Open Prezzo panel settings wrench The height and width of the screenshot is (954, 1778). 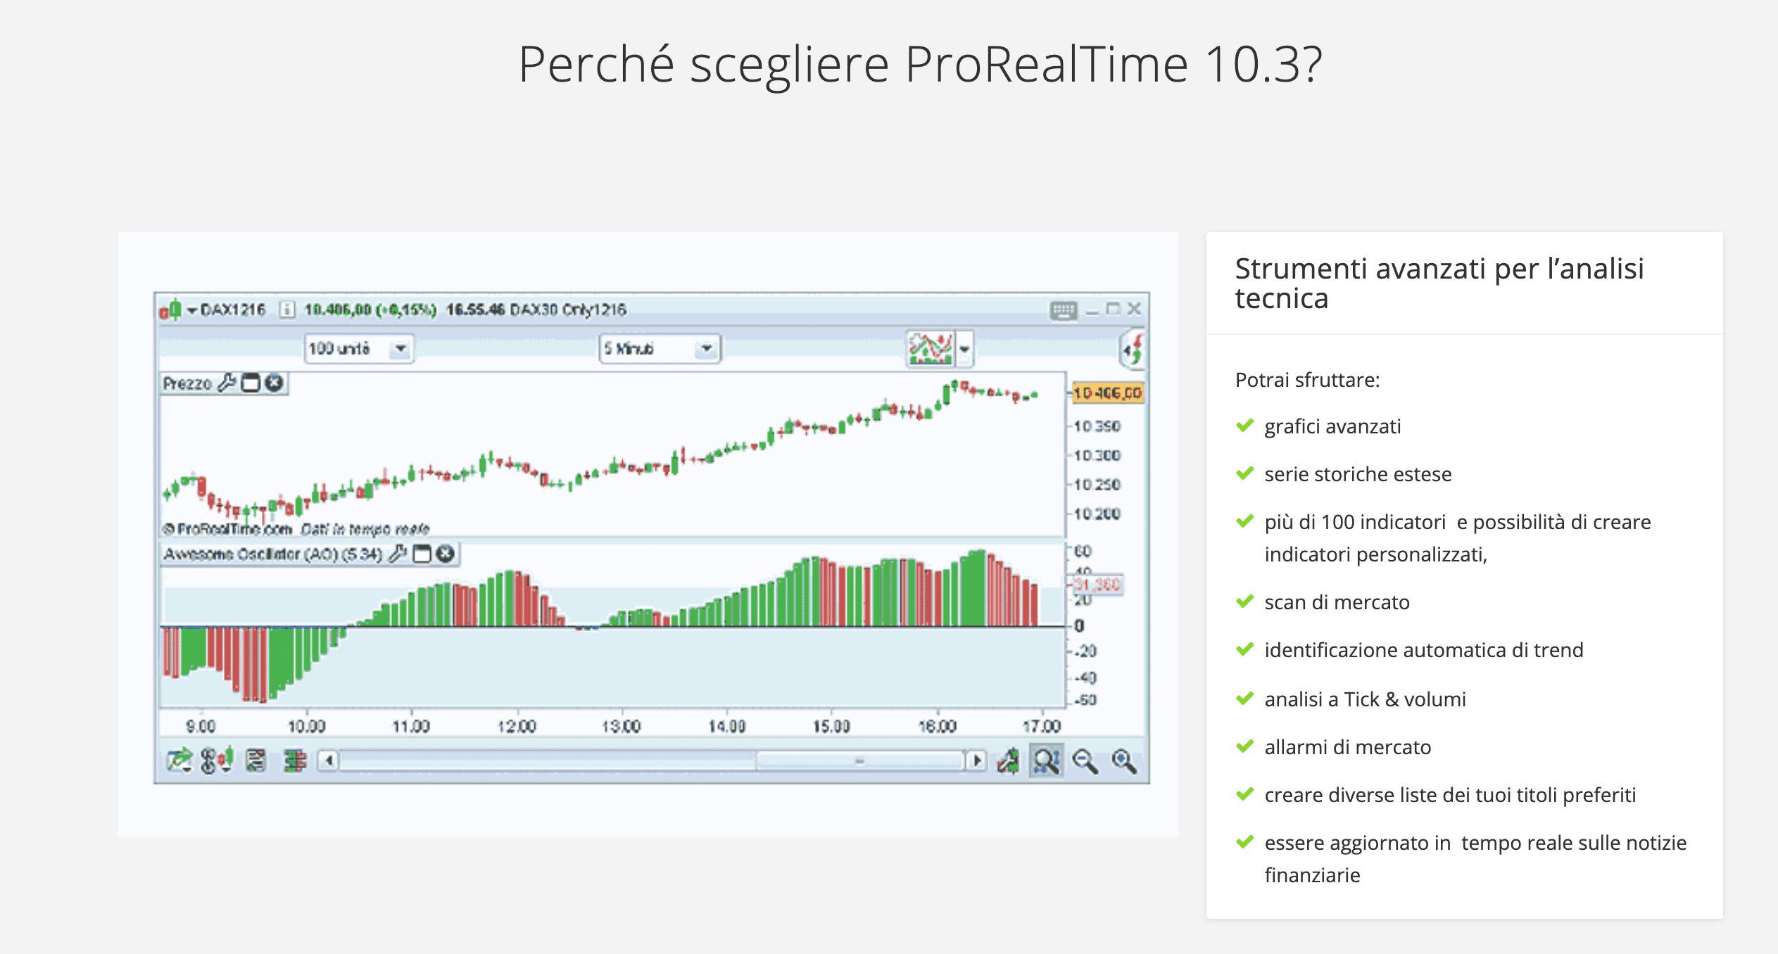227,383
